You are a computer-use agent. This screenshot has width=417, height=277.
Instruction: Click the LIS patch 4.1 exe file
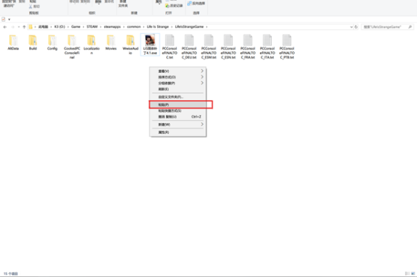150,44
